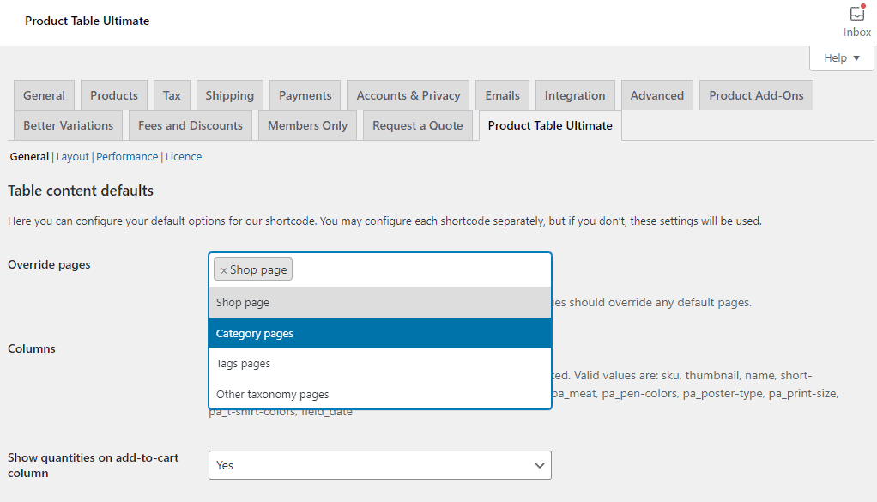
Task: Open the Product Add-Ons tab
Action: pos(756,95)
